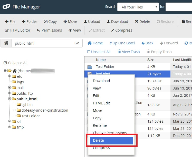Create a new folder with +Folder
This screenshot has width=192, height=157.
(x=29, y=22)
